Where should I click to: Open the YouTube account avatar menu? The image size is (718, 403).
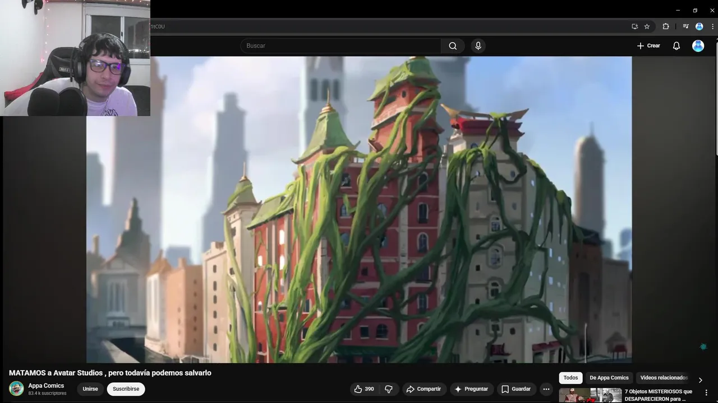tap(698, 46)
